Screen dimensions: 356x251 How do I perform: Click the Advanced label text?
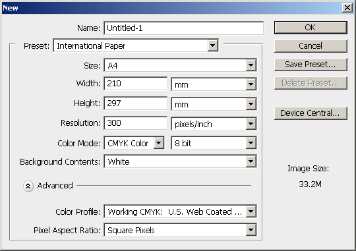tap(55, 186)
